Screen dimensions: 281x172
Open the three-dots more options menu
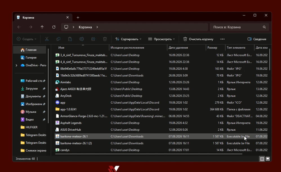(x=222, y=39)
